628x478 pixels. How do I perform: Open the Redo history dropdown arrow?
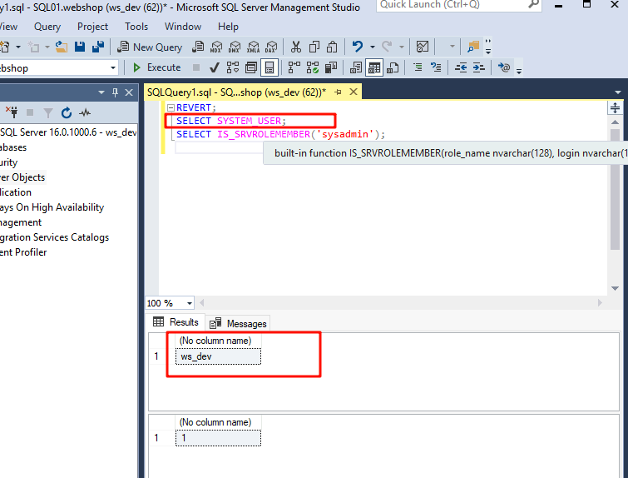pos(402,47)
